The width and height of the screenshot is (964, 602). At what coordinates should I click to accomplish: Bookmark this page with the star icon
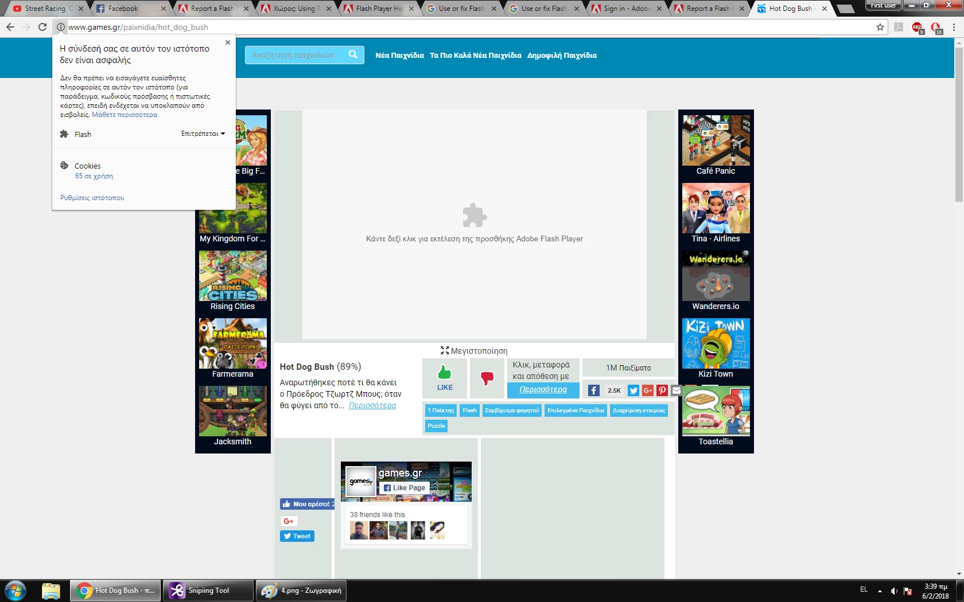tap(880, 27)
